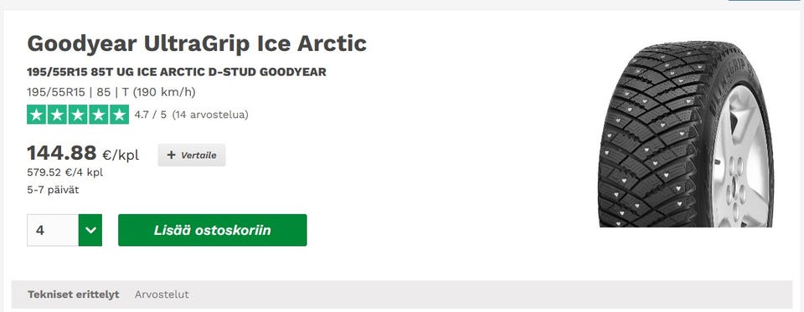804x312 pixels.
Task: Select the Tekniset erittelyt tab
Action: (74, 294)
